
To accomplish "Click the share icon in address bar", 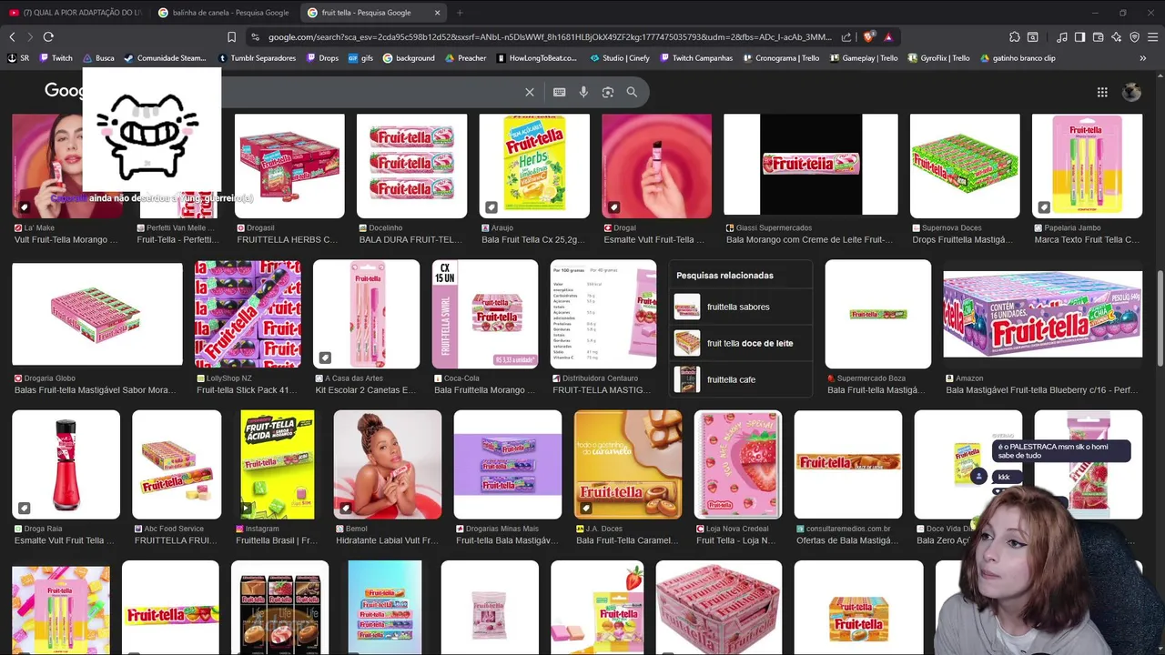I will click(x=846, y=37).
